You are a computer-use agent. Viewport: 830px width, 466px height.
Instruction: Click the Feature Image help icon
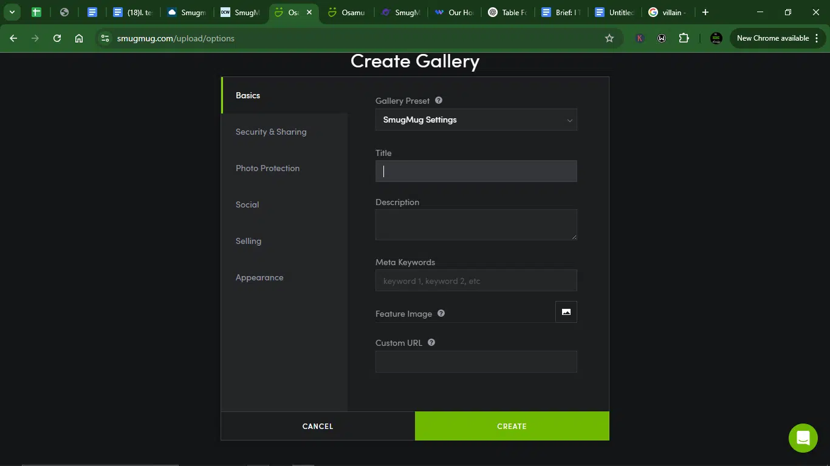click(x=441, y=314)
